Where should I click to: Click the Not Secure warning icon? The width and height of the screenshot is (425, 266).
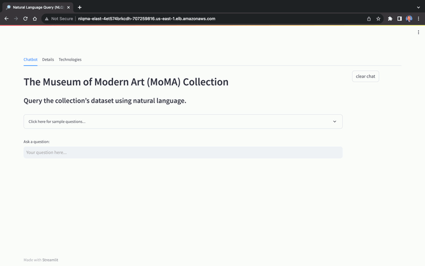[x=47, y=19]
